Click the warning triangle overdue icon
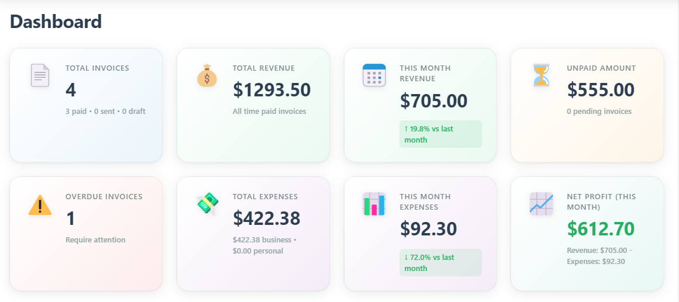This screenshot has width=679, height=302. tap(40, 205)
